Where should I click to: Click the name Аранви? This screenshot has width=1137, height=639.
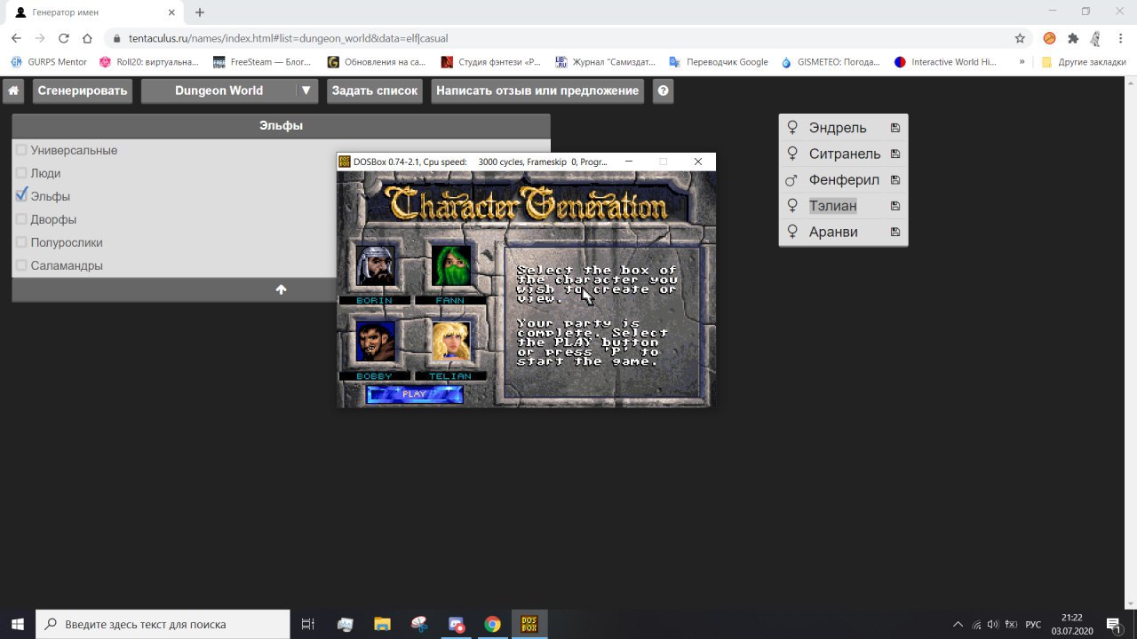click(833, 232)
